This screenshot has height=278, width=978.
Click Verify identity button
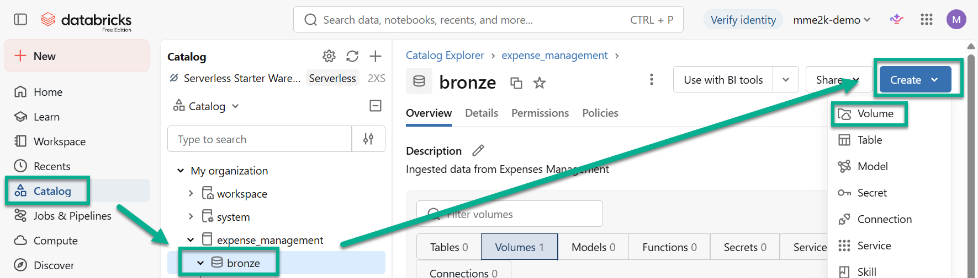coord(743,20)
